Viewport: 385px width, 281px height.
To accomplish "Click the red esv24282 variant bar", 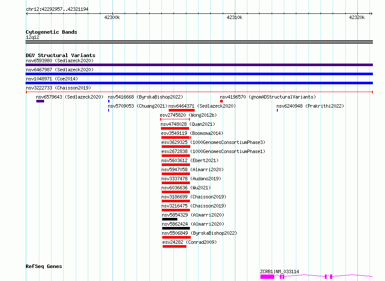I will point(174,246).
